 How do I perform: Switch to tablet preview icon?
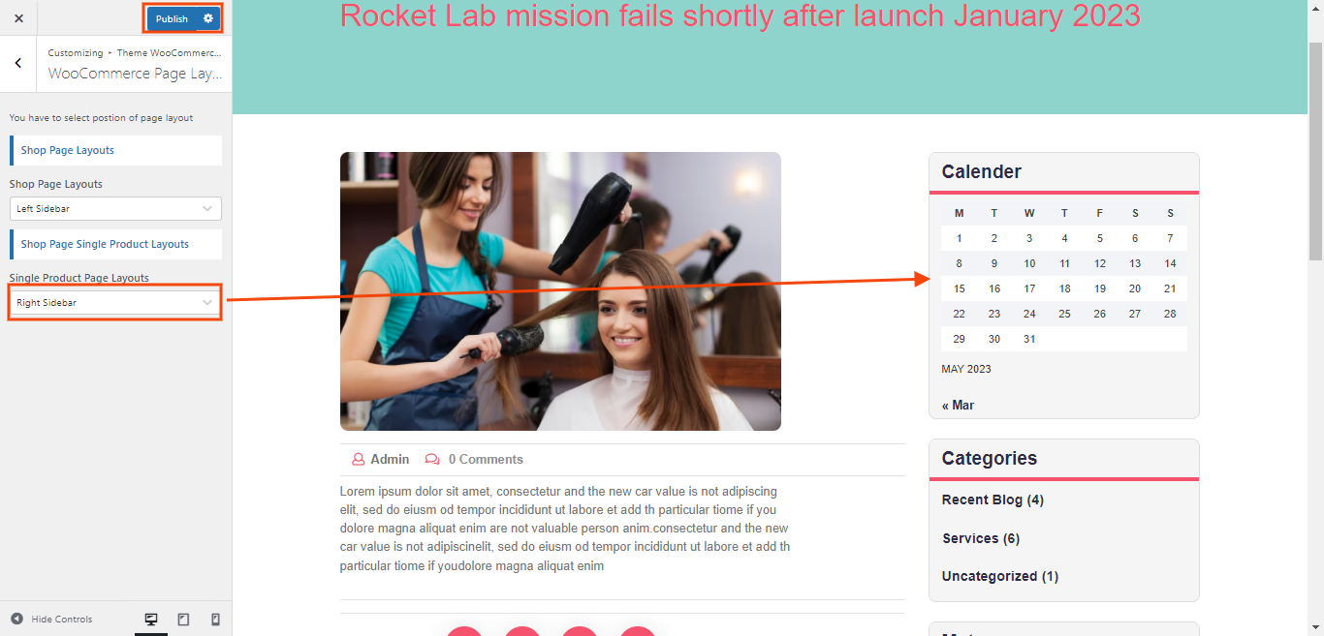(183, 620)
